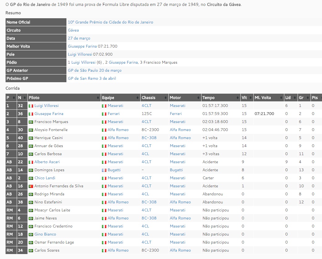Click Brazilian flag beside Francisco Marques
Screen dimensions: 322x259
point(31,122)
